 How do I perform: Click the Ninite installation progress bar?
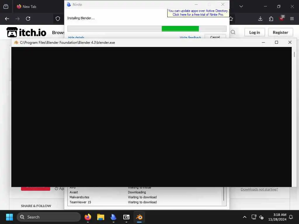147,29
